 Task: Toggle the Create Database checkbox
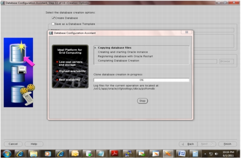click(53, 18)
